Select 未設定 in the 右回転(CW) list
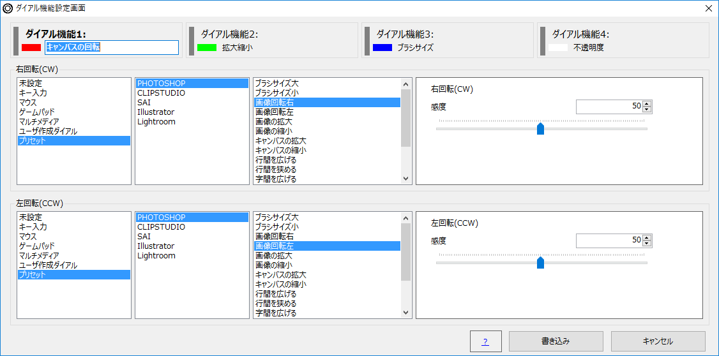The width and height of the screenshot is (719, 356). pos(74,84)
